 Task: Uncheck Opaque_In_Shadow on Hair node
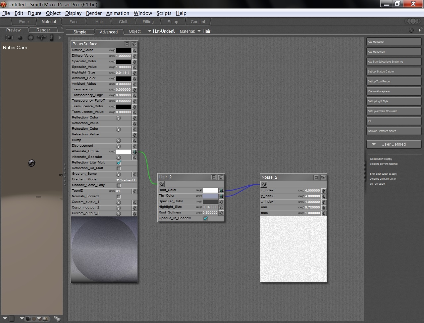click(x=205, y=218)
